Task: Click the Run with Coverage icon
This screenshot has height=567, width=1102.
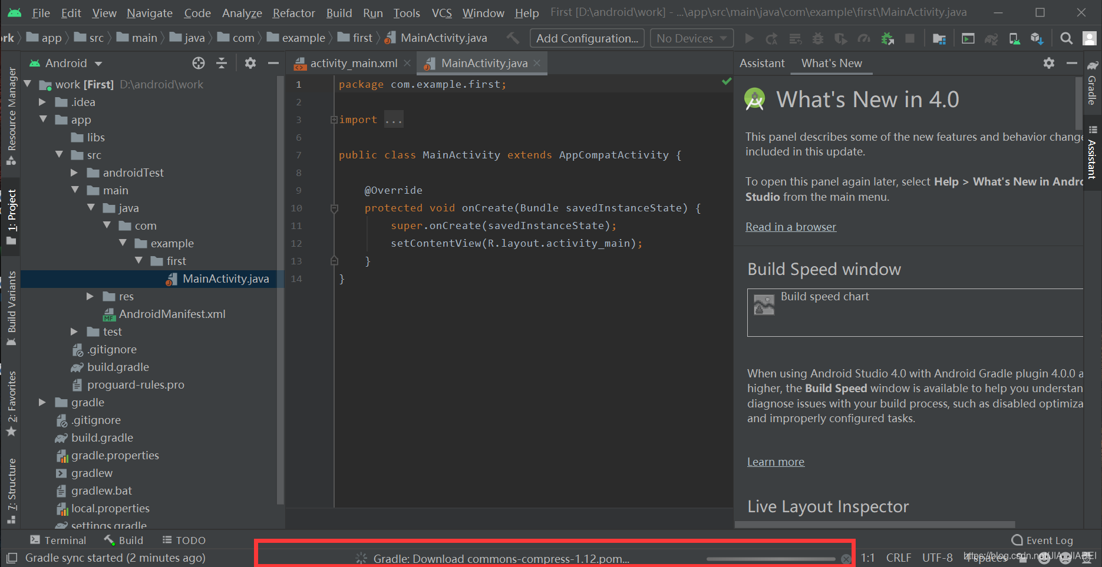Action: pos(841,38)
